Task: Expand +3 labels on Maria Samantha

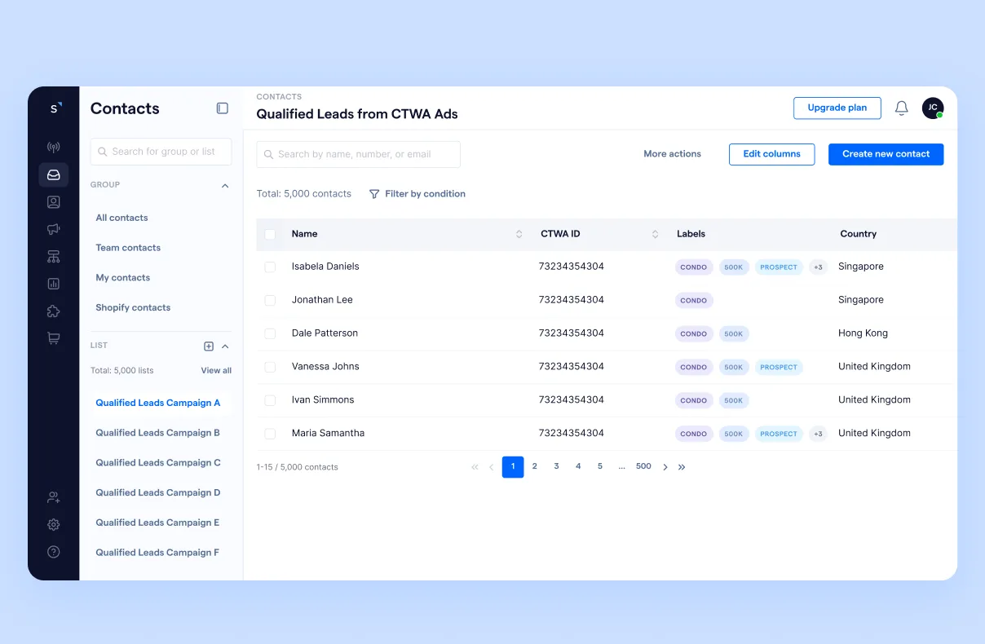Action: point(818,434)
